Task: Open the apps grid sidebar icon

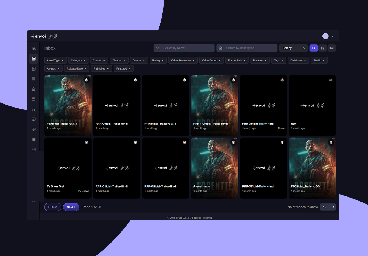Action: point(33,79)
